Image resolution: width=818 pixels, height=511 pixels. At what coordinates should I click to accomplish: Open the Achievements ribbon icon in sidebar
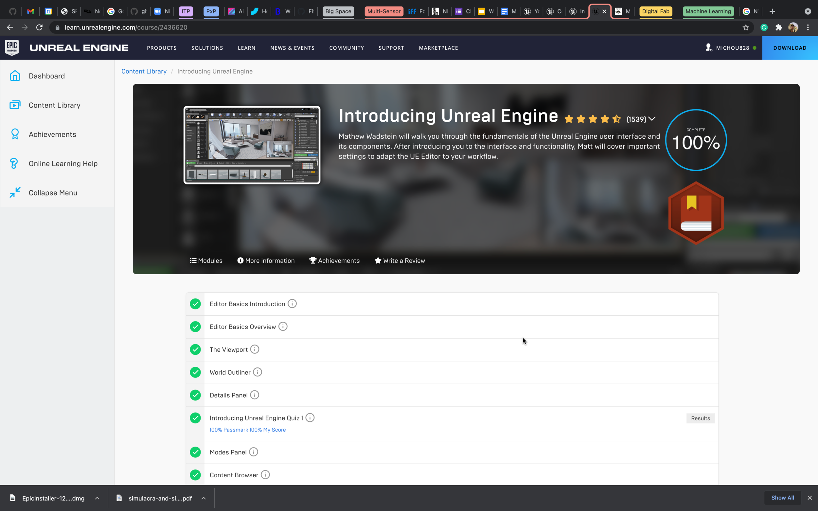click(15, 134)
